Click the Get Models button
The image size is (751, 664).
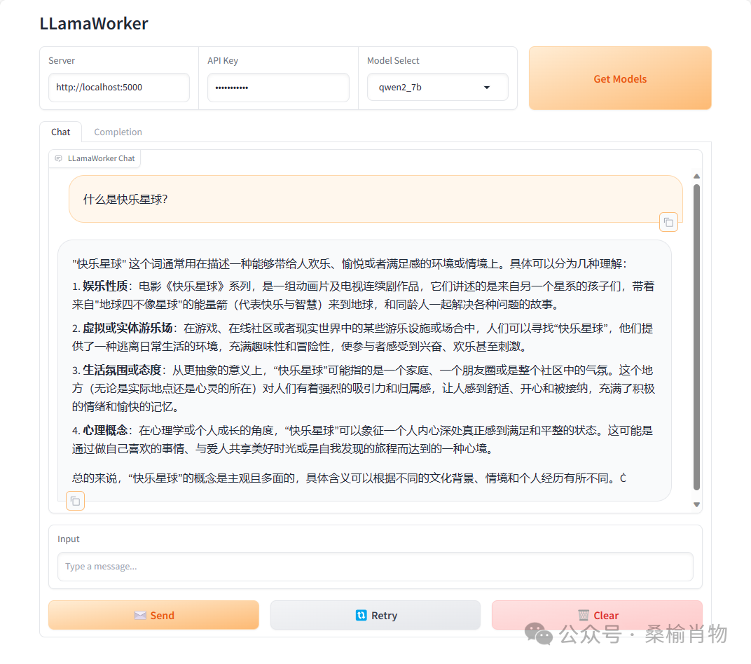(619, 78)
